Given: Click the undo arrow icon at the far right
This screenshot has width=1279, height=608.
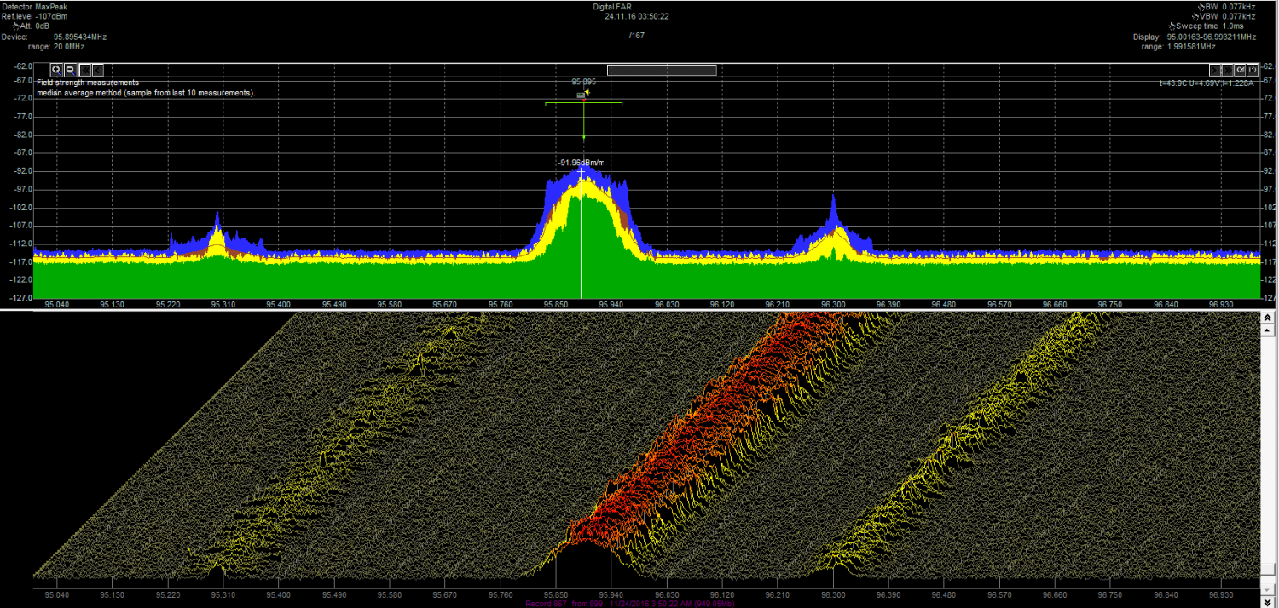Looking at the screenshot, I should pyautogui.click(x=1253, y=70).
